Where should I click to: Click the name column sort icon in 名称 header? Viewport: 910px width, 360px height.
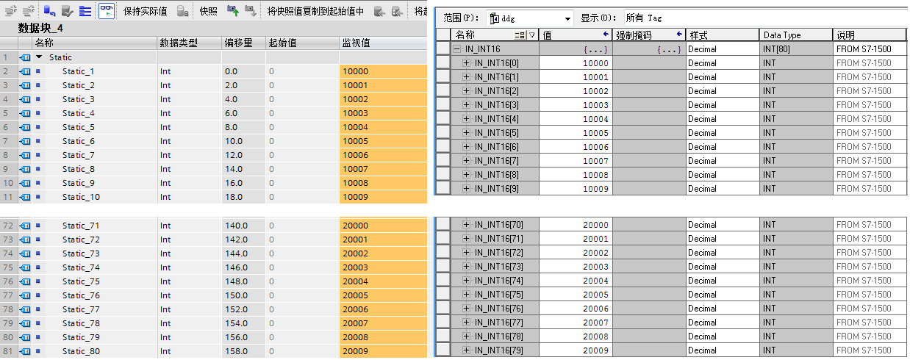pyautogui.click(x=520, y=35)
